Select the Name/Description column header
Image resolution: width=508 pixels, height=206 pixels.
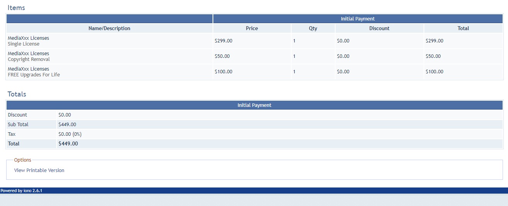[110, 28]
